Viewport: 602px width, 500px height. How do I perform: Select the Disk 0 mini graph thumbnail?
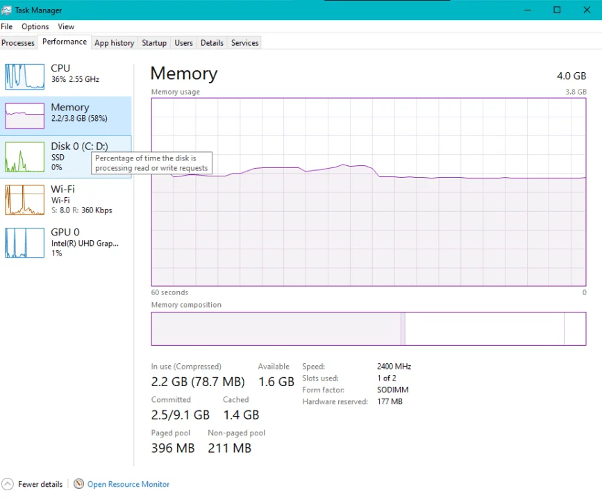pos(24,157)
